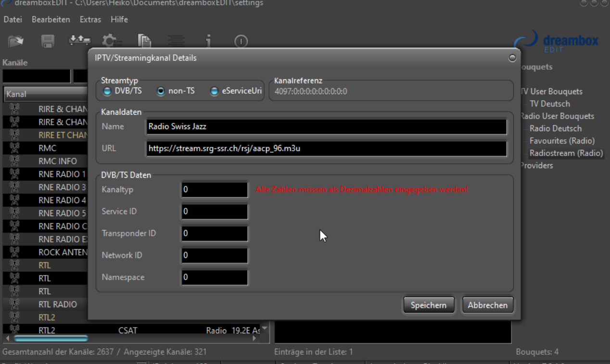The height and width of the screenshot is (364, 610).
Task: Open the options gear icon
Action: pyautogui.click(x=112, y=41)
